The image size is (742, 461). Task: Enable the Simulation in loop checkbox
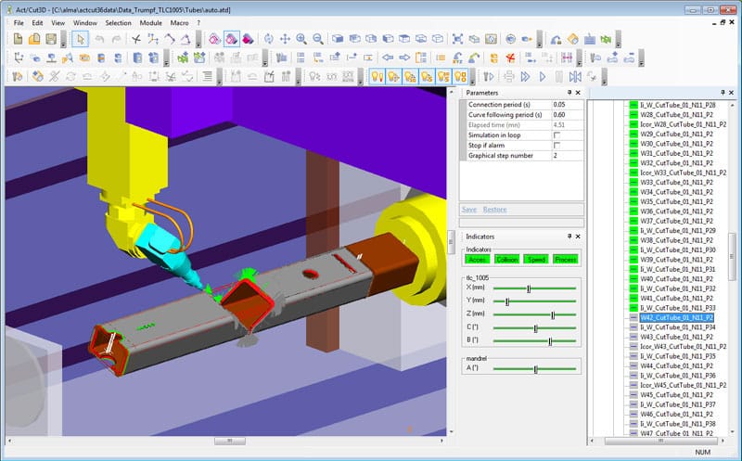tap(556, 135)
